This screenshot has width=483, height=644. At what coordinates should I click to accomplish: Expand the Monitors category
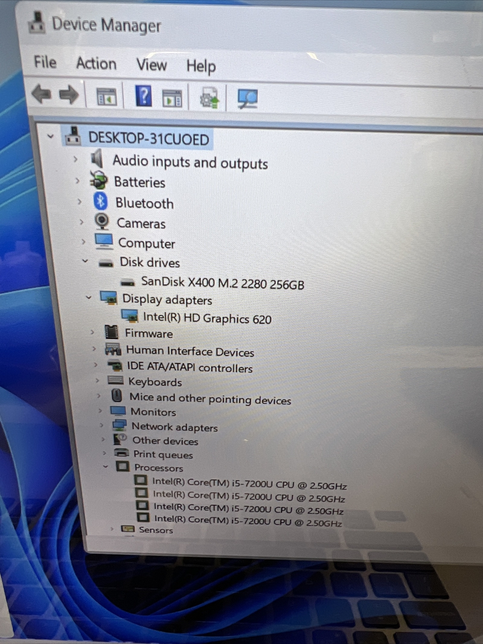pyautogui.click(x=100, y=411)
